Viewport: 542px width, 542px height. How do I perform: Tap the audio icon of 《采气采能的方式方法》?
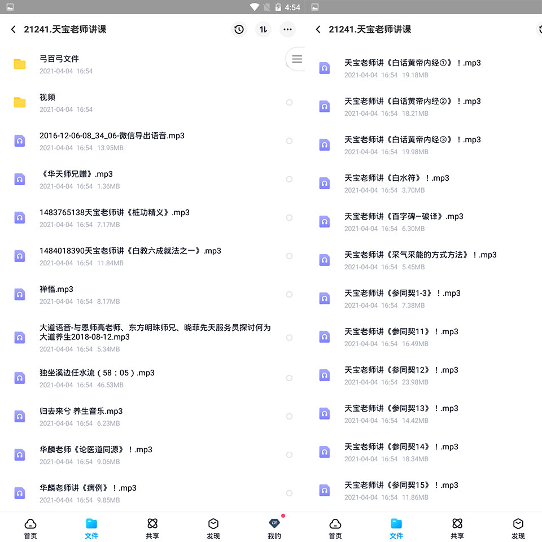(324, 260)
